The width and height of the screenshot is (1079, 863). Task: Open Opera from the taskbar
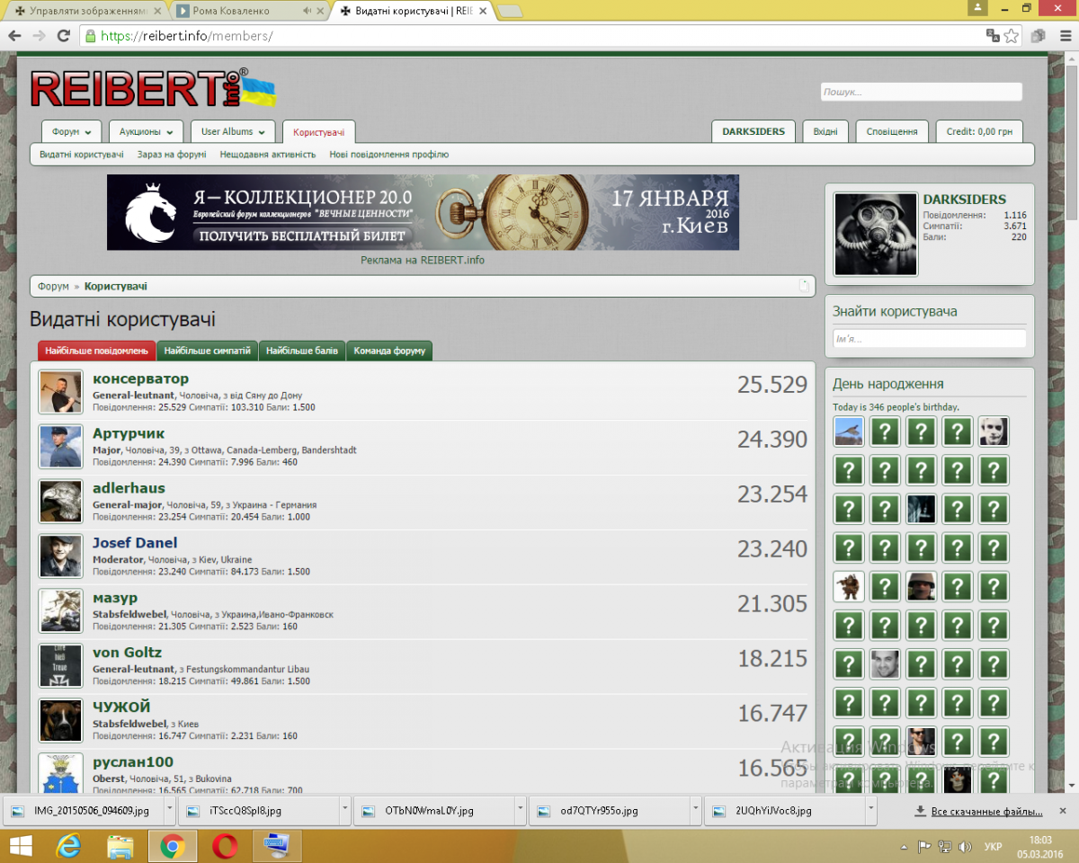coord(224,846)
